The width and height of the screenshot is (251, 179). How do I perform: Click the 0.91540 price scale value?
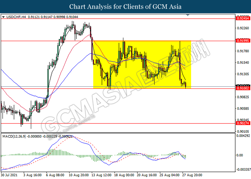point(243,63)
